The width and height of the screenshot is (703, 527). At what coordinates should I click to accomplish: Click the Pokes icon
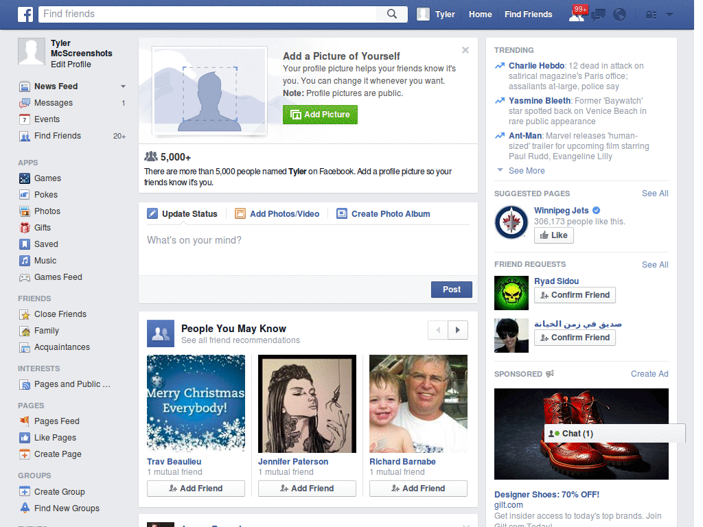(x=25, y=195)
